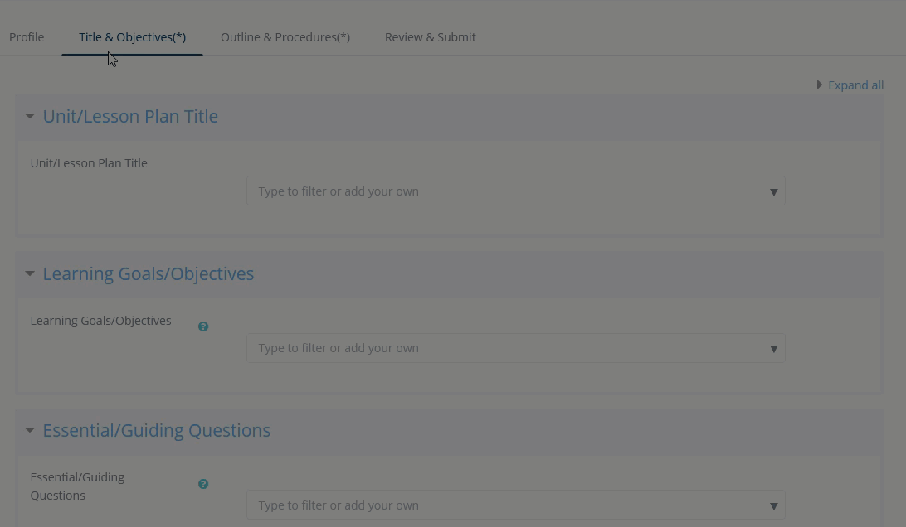Viewport: 906px width, 527px height.
Task: Focus the Unit/Lesson Plan Title filter field
Action: [x=506, y=191]
